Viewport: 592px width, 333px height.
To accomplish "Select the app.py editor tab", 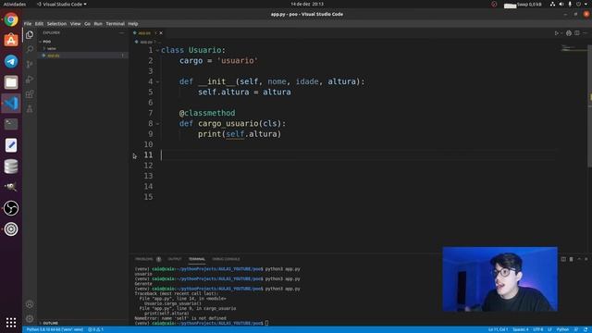I will point(144,33).
